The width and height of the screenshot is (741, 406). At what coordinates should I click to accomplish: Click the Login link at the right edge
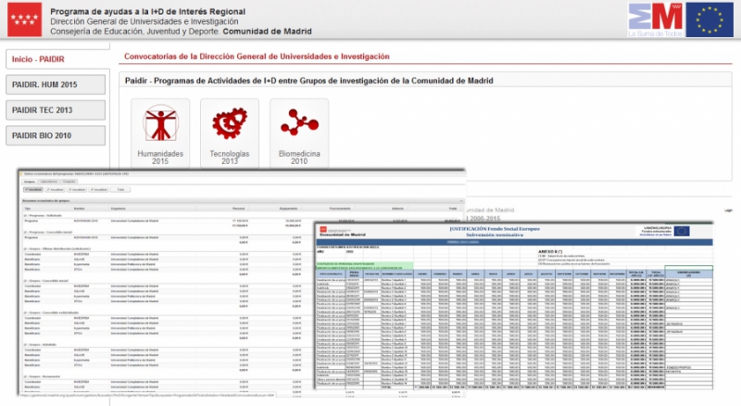[x=728, y=210]
